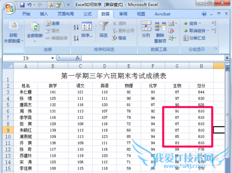Screen dimensions: 232x173
Task: Open Excel Help question mark icon
Action: [204, 14]
